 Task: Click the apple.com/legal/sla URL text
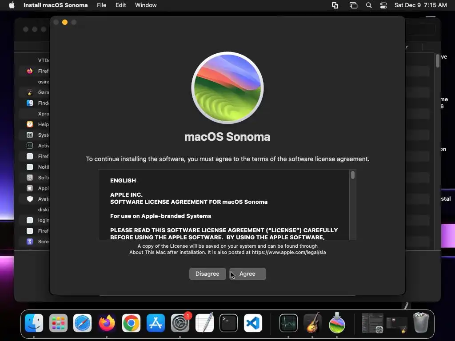tap(289, 252)
